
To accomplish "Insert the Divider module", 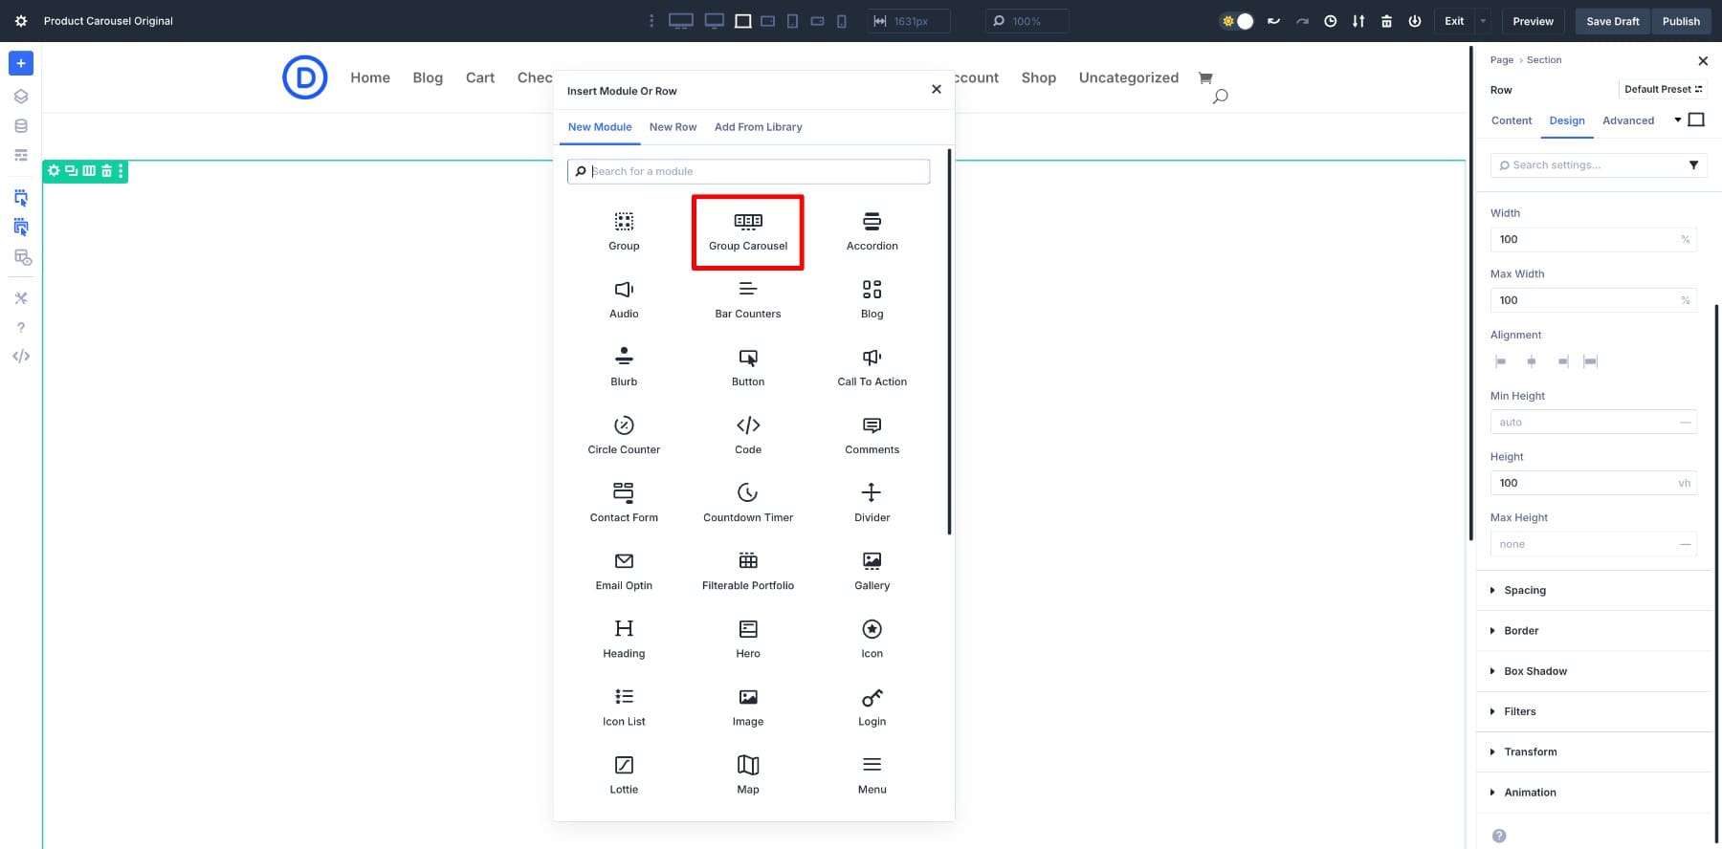I will pyautogui.click(x=872, y=504).
